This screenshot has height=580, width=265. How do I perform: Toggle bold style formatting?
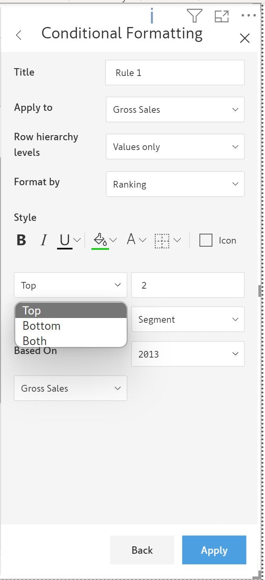point(22,240)
